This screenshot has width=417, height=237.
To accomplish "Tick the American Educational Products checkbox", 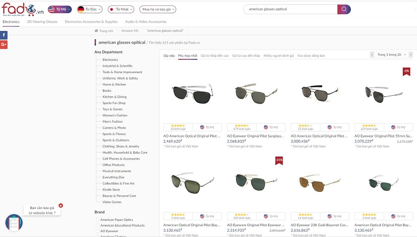I will click(98, 225).
